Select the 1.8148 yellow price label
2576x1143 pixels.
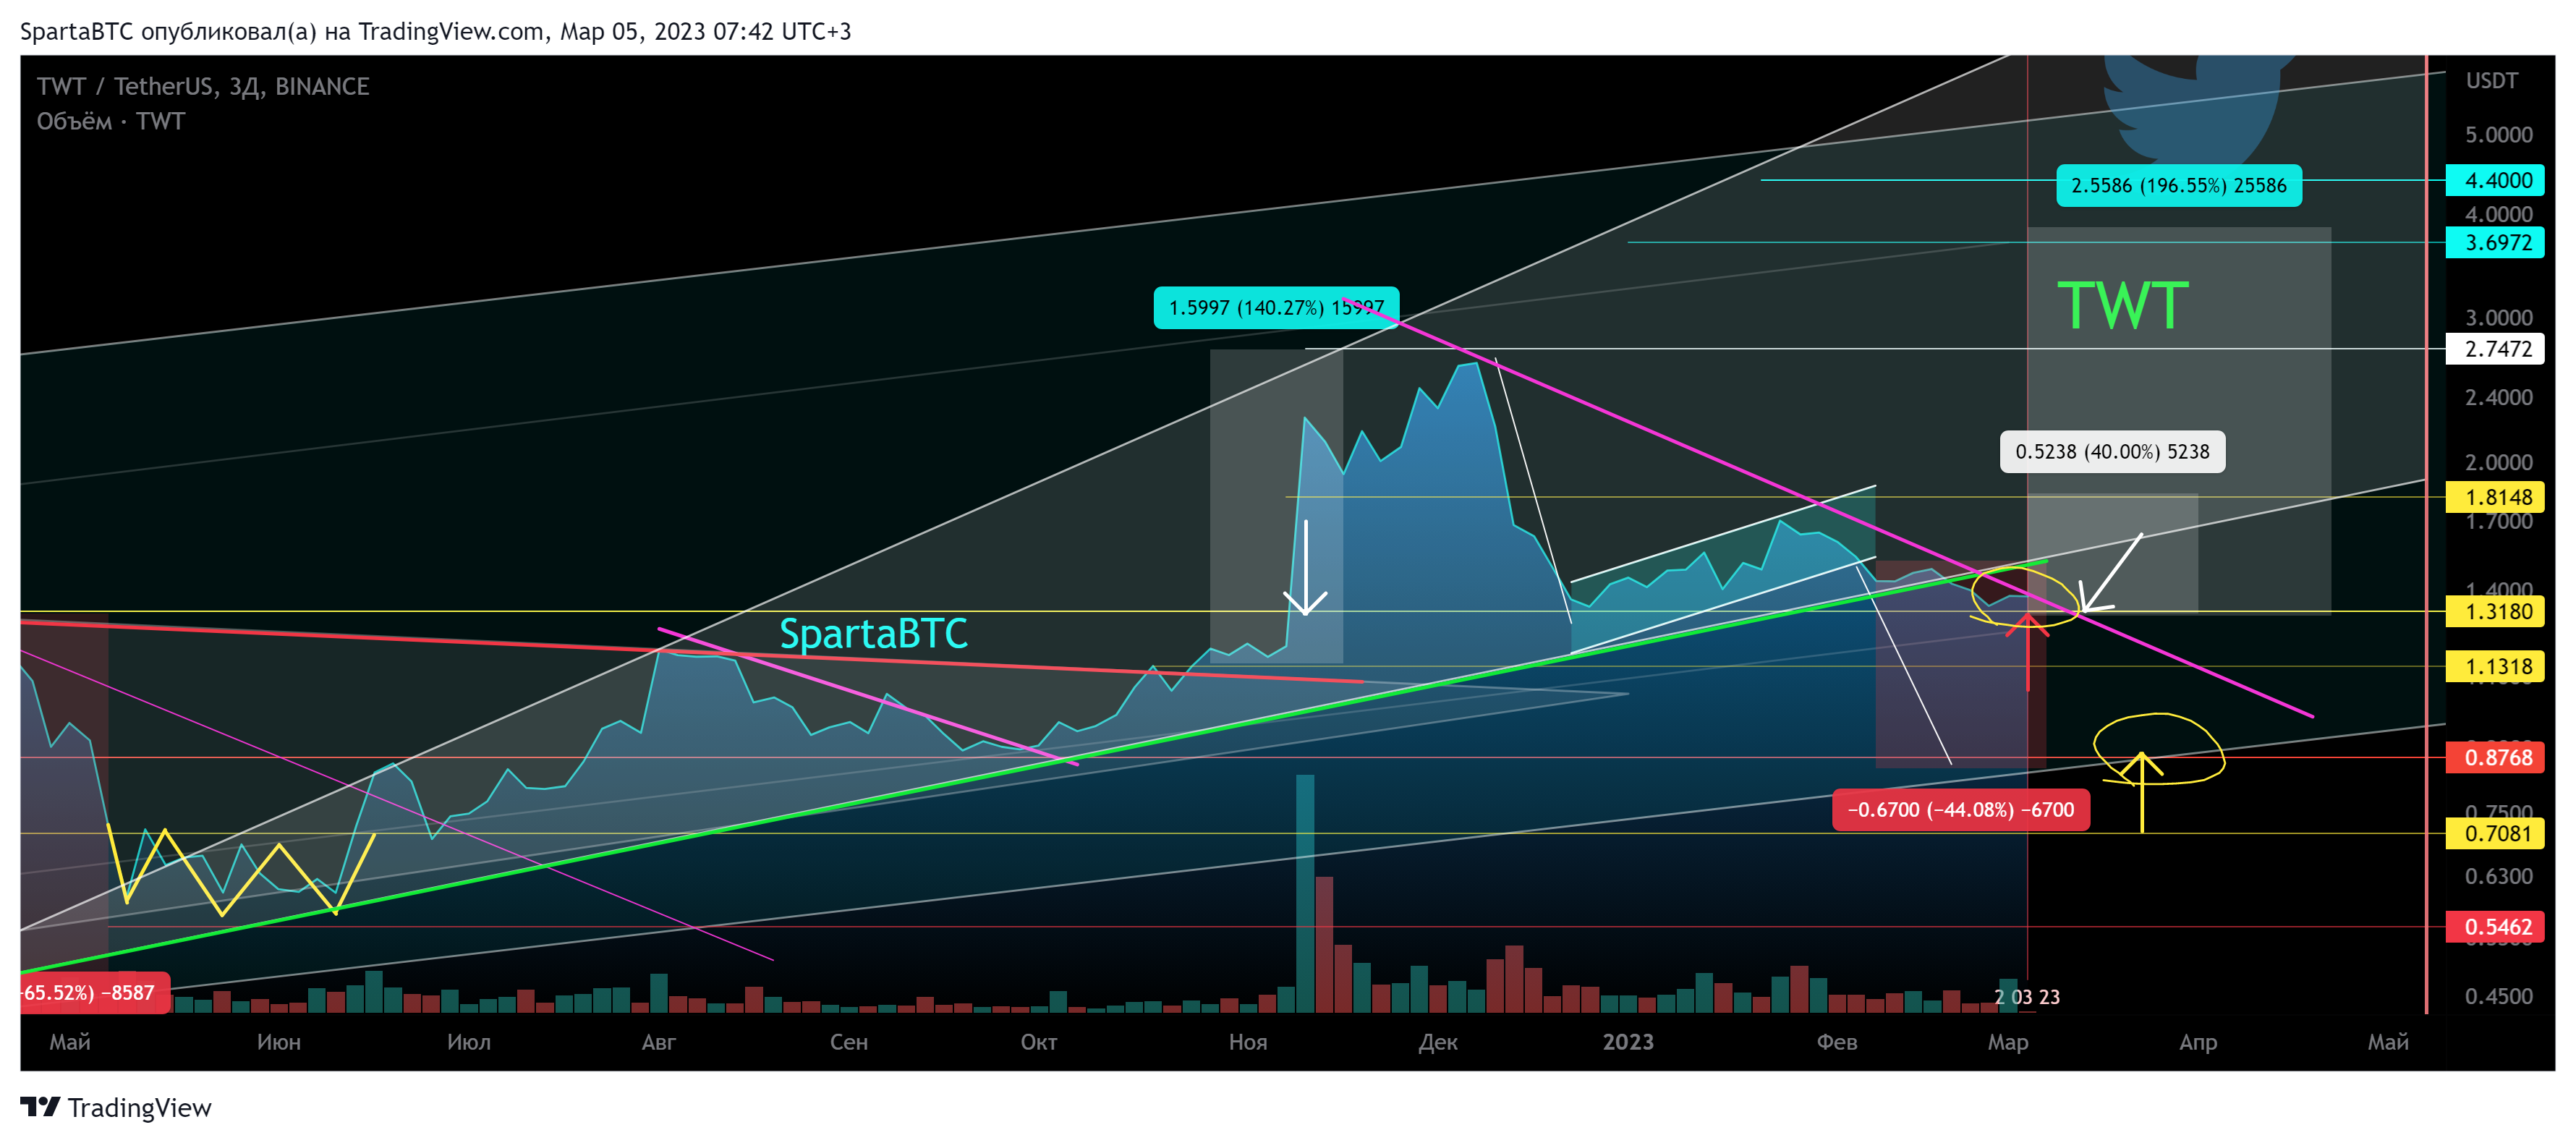click(2495, 497)
